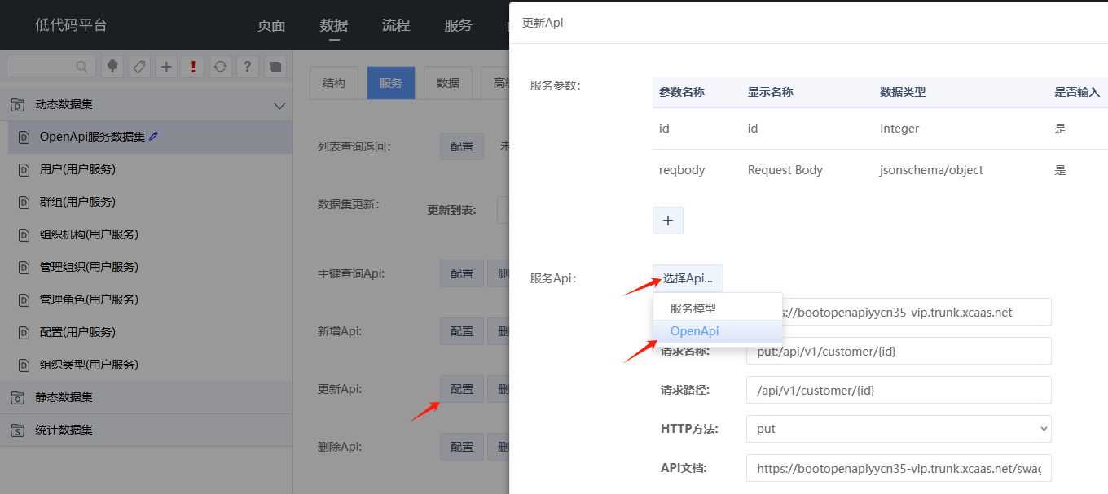The image size is (1108, 494).
Task: Click the 是否输入 column header
Action: (x=1077, y=92)
